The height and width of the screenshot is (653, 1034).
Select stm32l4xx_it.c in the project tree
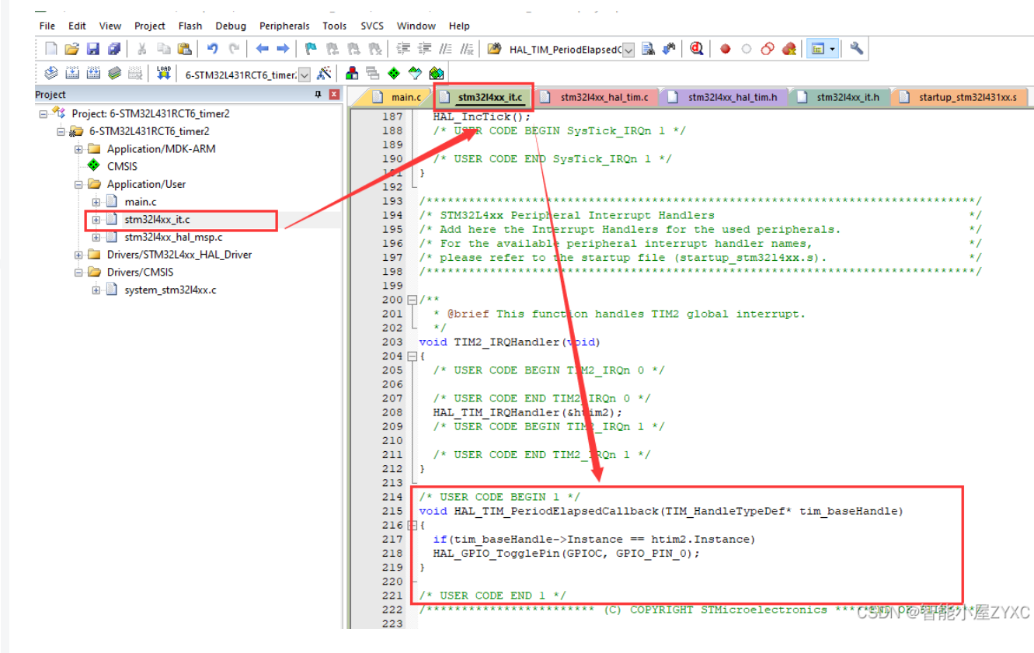pos(157,220)
